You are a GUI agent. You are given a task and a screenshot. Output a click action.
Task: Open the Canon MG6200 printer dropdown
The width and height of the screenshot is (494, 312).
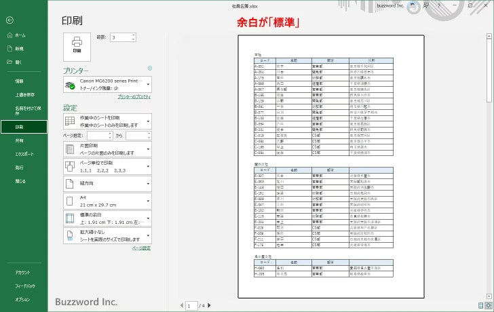107,84
